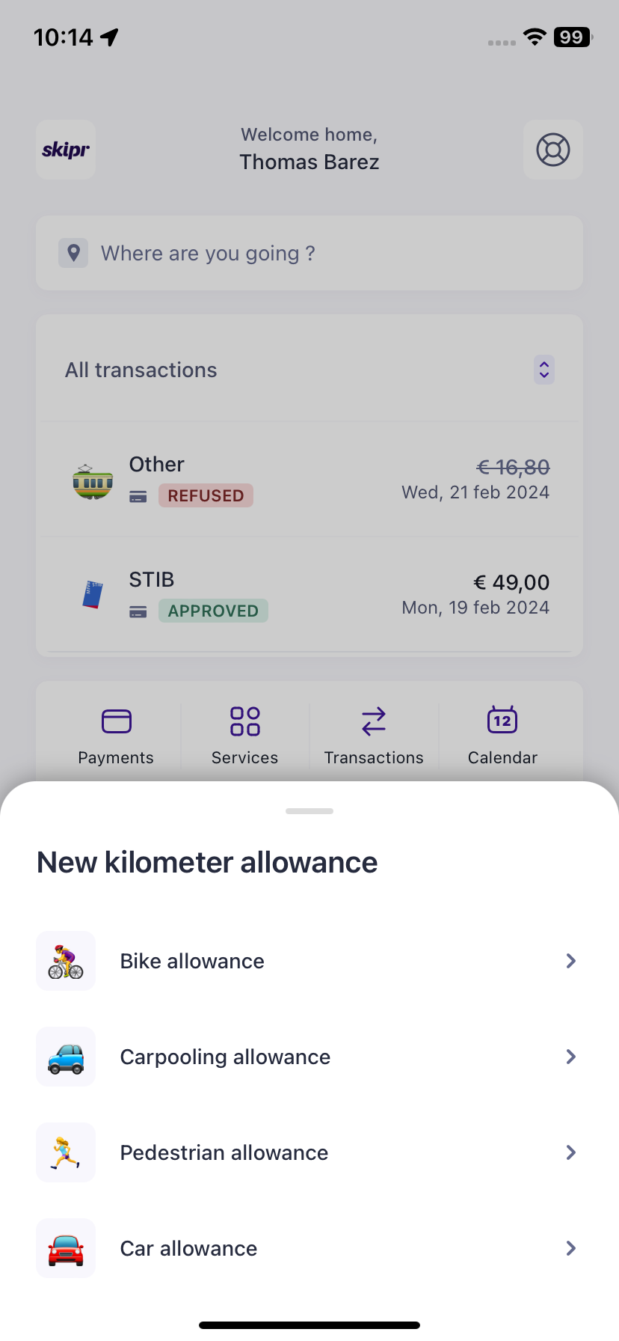Tap the bottom sheet drag handle

click(309, 811)
